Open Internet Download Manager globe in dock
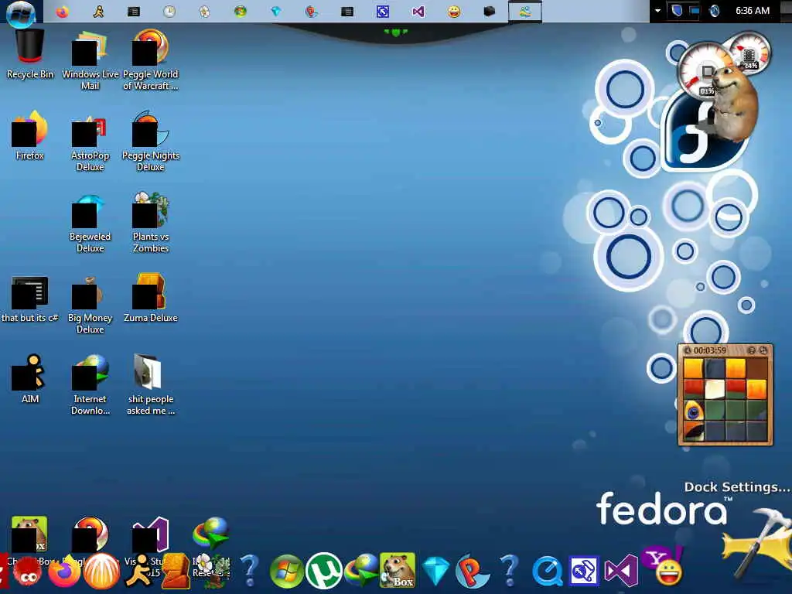The width and height of the screenshot is (792, 594). coord(362,571)
